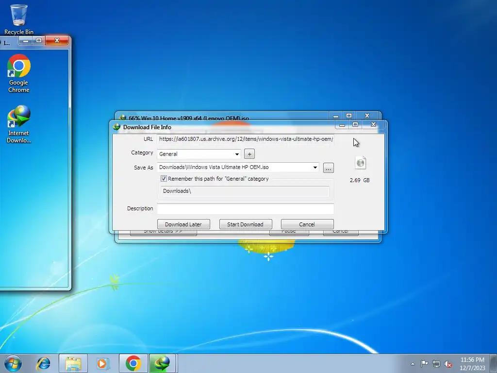
Task: Click Download Later button
Action: (x=183, y=224)
